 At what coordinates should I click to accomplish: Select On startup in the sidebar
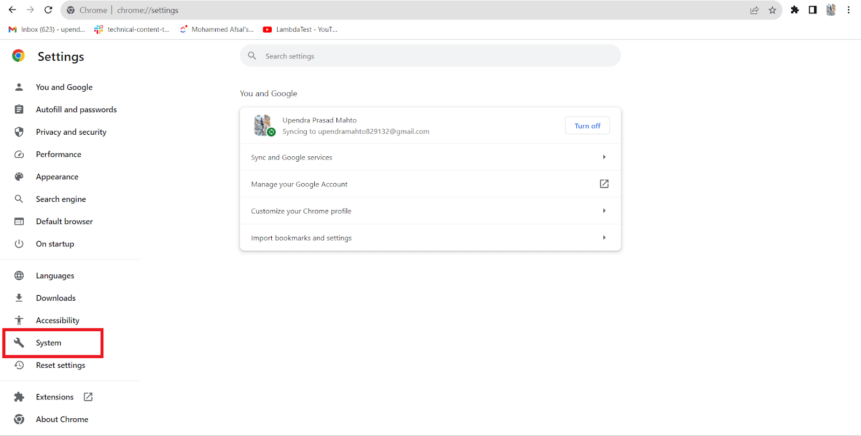coord(55,244)
